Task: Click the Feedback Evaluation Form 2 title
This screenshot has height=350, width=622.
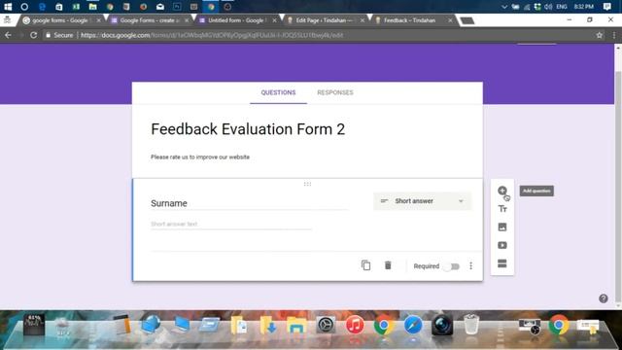Action: click(x=248, y=129)
